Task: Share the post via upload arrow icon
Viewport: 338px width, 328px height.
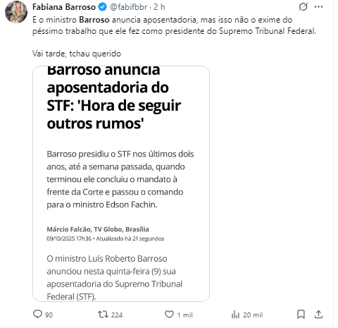Action: point(318,315)
